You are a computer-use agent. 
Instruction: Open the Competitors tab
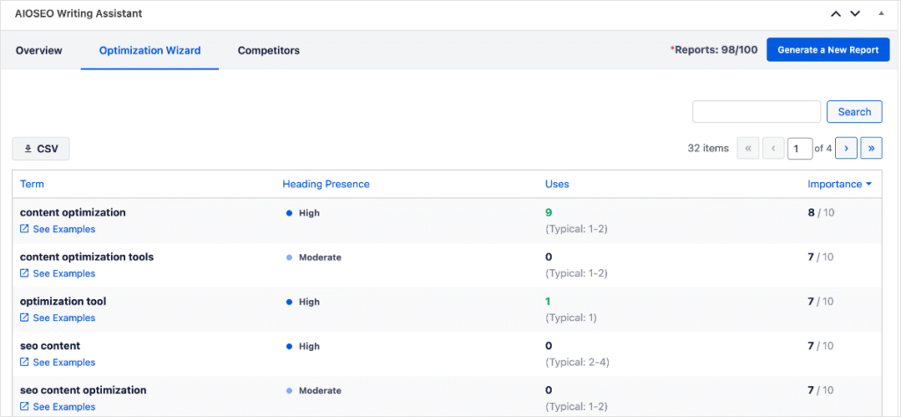269,50
